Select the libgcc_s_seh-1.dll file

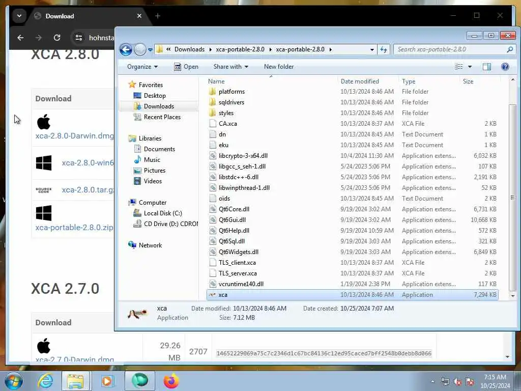point(242,166)
